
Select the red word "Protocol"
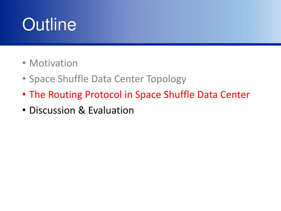[x=103, y=95]
